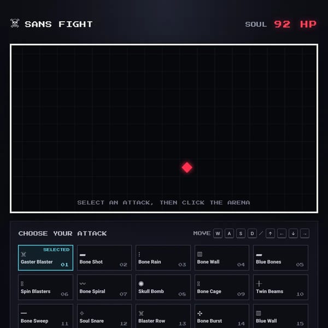The height and width of the screenshot is (328, 328).
Task: Select the Gaster Blaster attack card
Action: point(45,257)
